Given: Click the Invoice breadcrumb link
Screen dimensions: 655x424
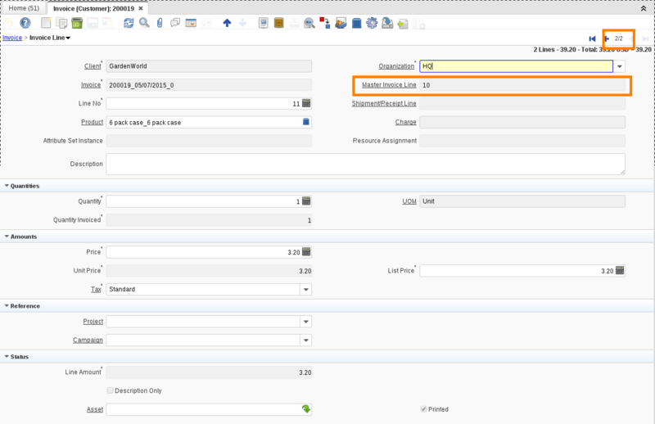Looking at the screenshot, I should 12,38.
